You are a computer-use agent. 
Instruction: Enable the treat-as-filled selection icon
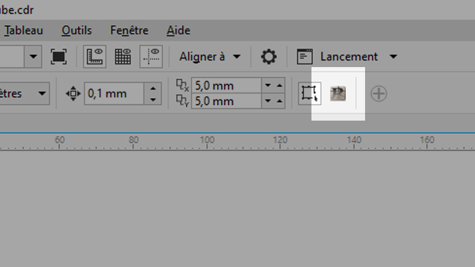[x=309, y=94]
